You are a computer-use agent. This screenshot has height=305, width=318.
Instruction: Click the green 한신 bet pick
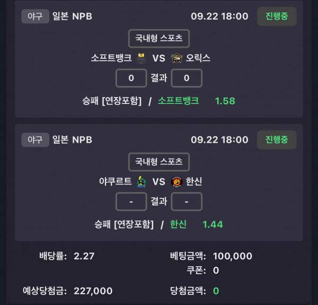coord(179,224)
